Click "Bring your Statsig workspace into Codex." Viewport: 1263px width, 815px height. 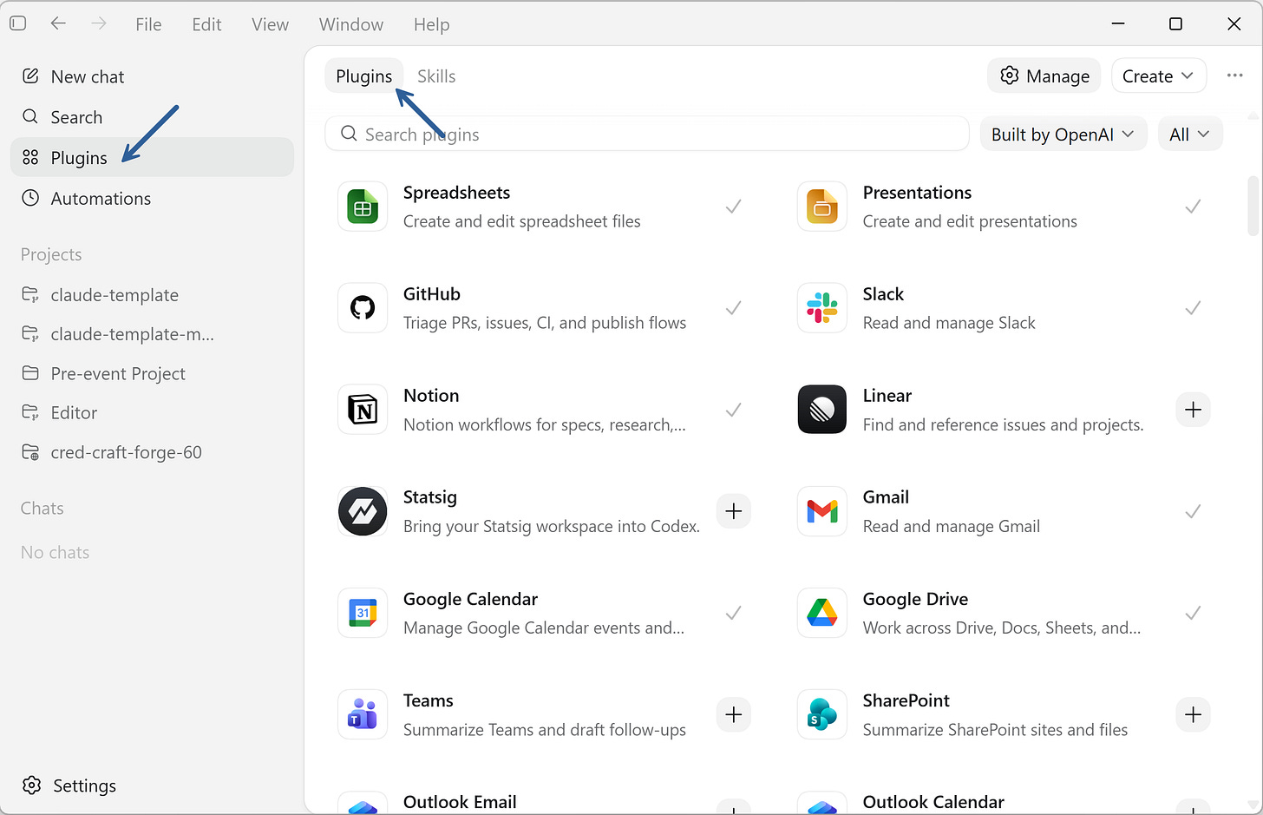coord(552,526)
